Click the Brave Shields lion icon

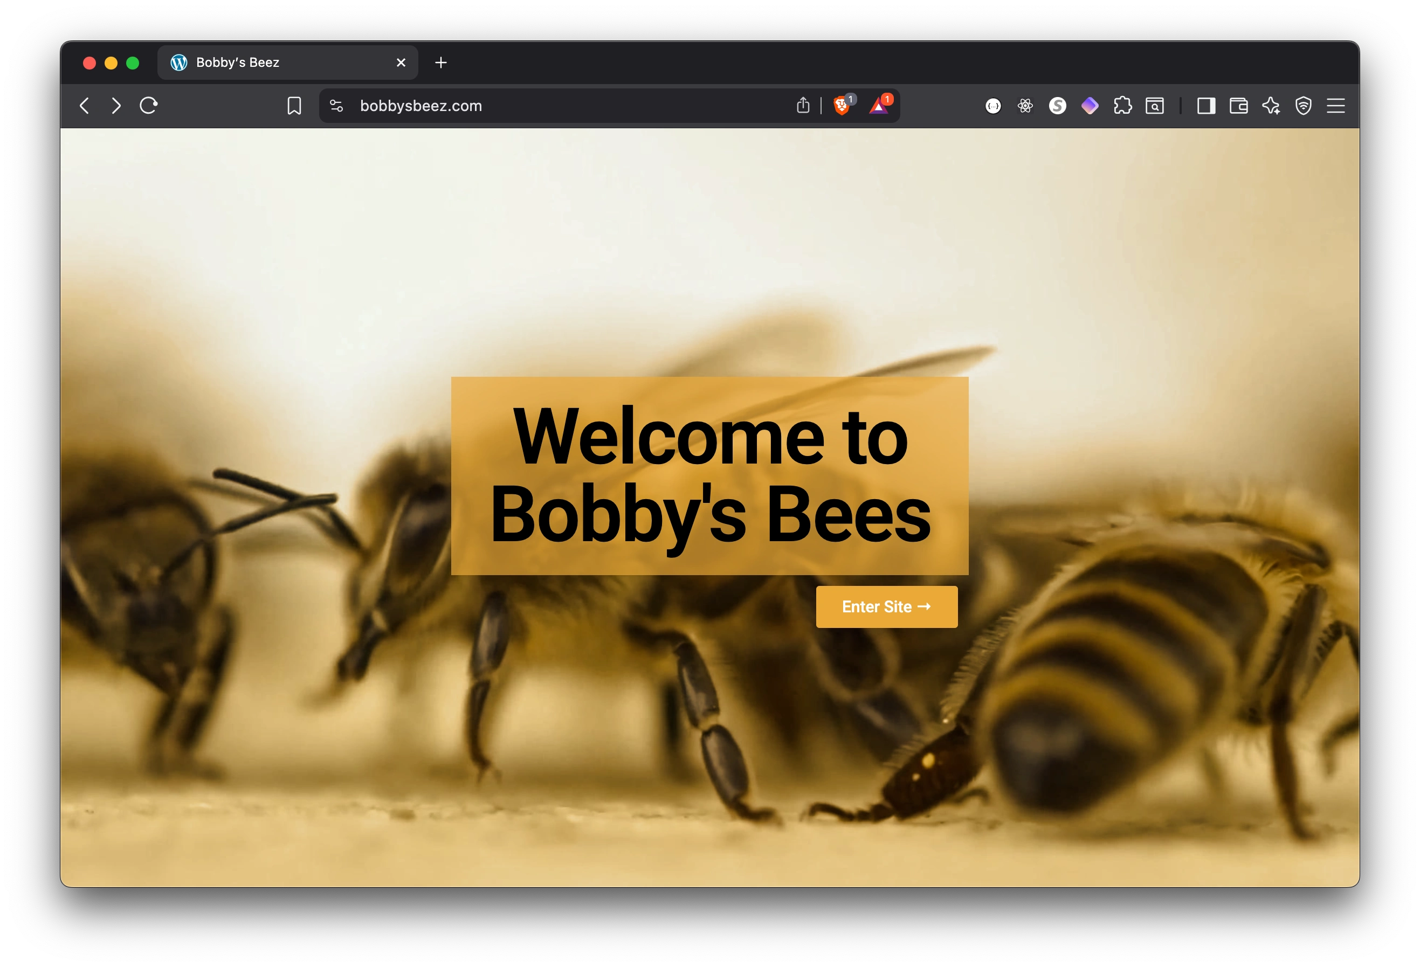[x=842, y=106]
